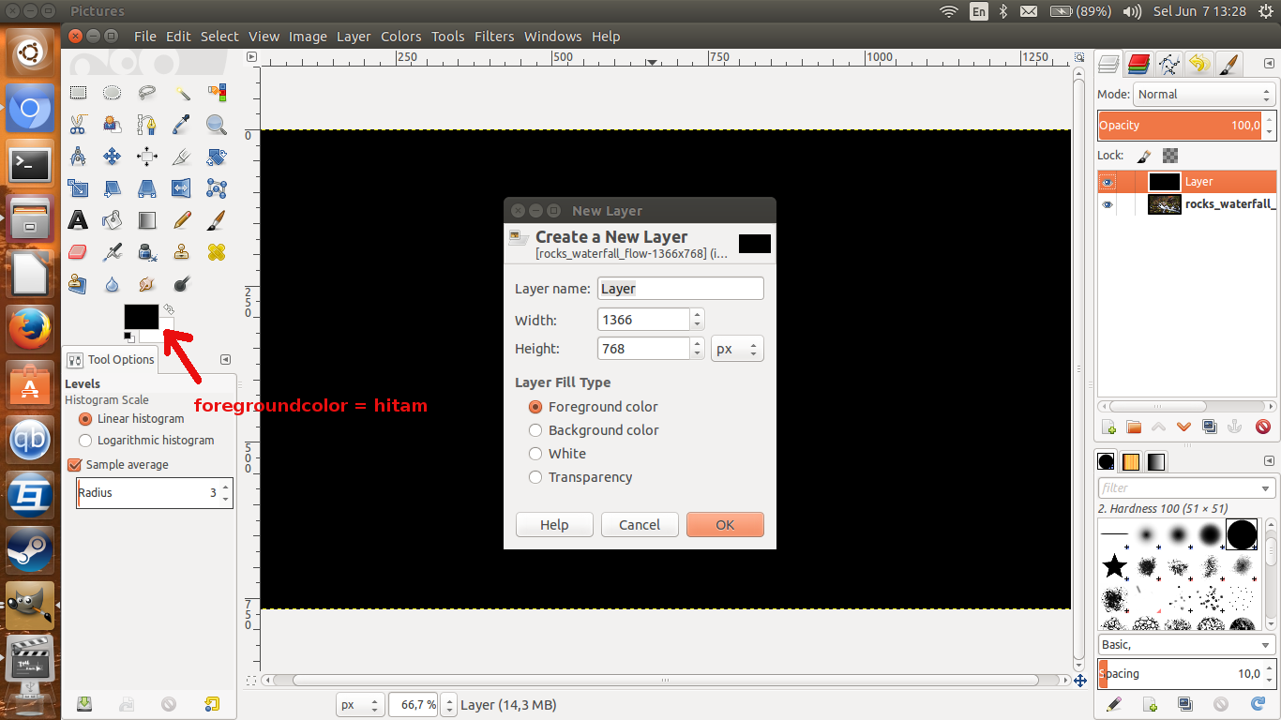Open the Filters menu
1281x720 pixels.
click(x=494, y=37)
